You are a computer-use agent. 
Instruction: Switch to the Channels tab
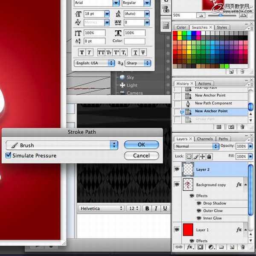click(205, 139)
